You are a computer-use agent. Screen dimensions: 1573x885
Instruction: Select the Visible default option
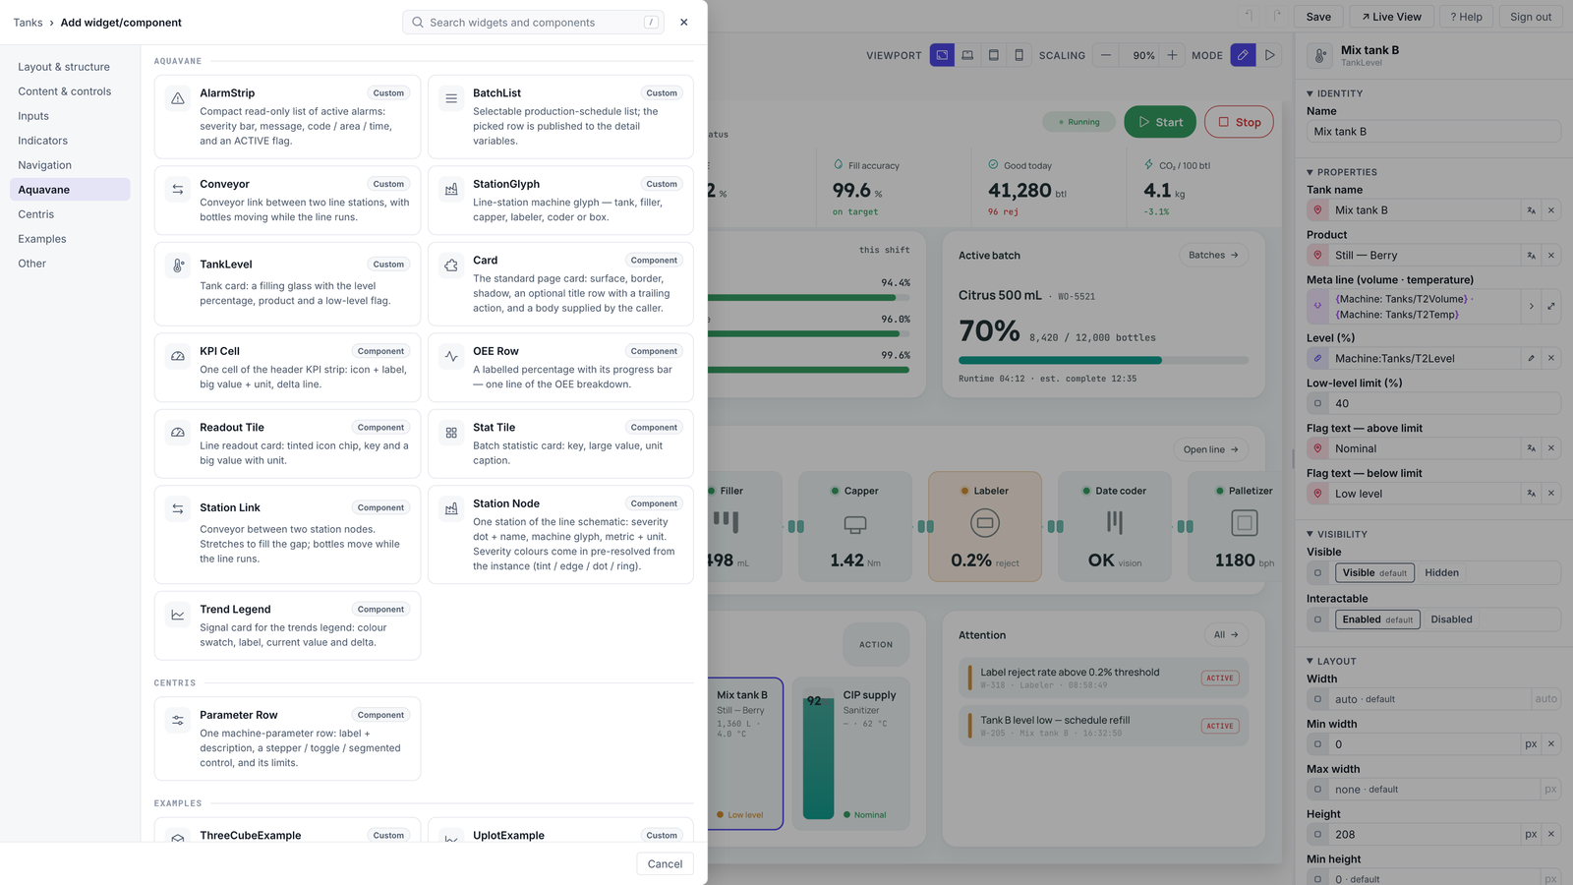[1374, 572]
